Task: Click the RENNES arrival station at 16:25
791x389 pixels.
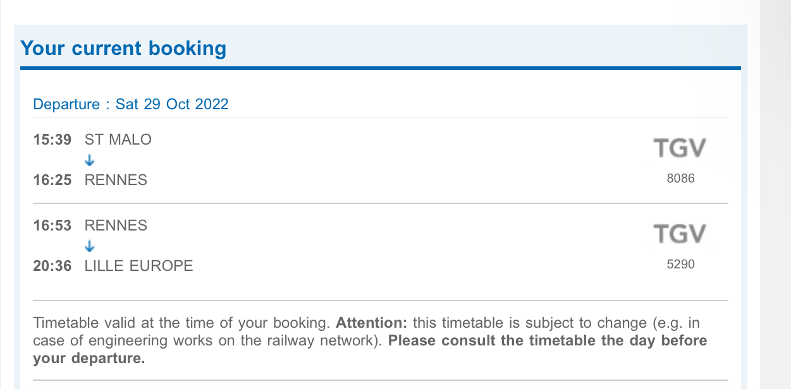Action: [x=116, y=180]
